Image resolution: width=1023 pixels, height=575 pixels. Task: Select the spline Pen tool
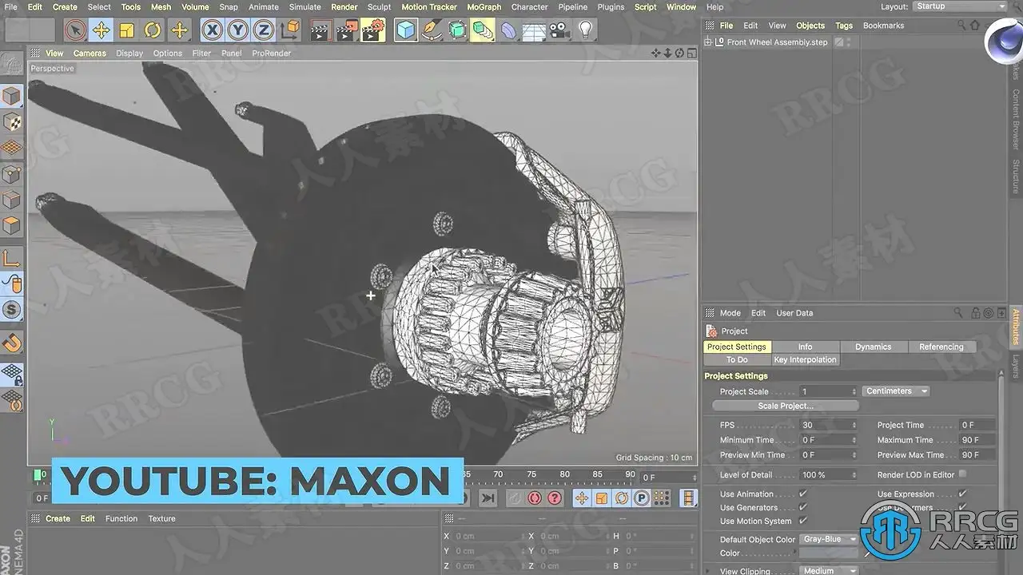[x=432, y=30]
